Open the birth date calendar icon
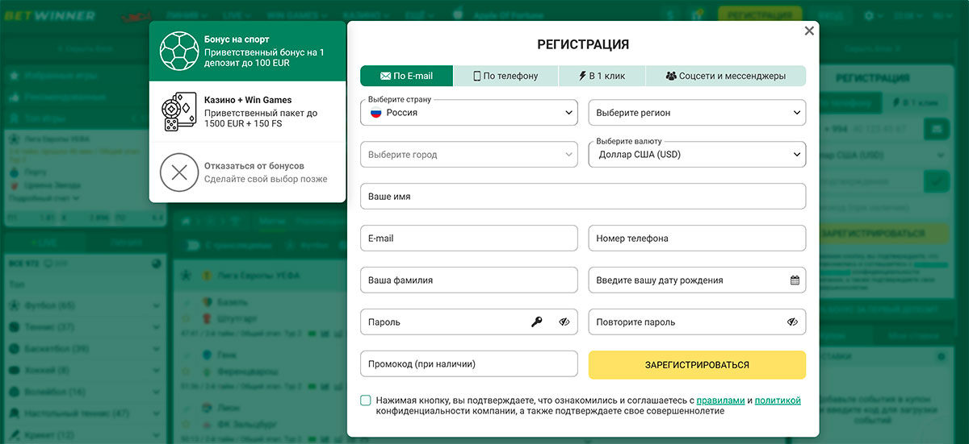The height and width of the screenshot is (444, 969). coord(795,280)
